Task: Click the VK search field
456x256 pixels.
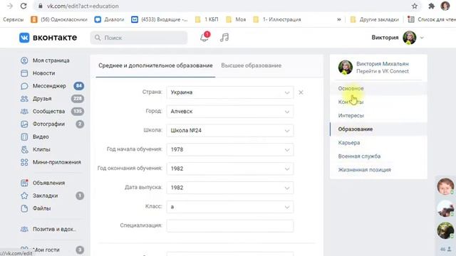Action: pos(139,38)
